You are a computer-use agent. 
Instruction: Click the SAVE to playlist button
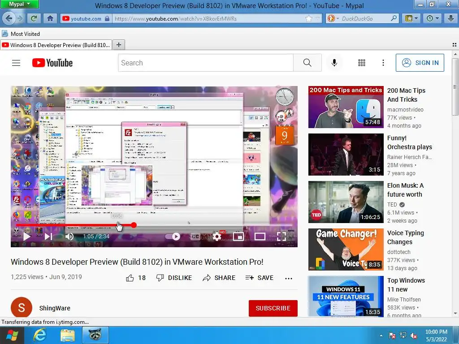(x=260, y=278)
